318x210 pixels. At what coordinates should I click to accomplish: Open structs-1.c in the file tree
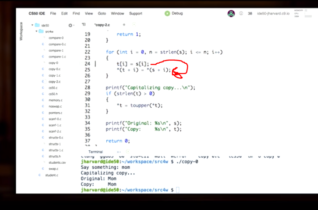click(56, 150)
